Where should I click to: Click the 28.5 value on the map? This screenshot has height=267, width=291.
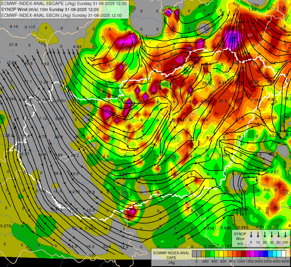[x=9, y=136]
